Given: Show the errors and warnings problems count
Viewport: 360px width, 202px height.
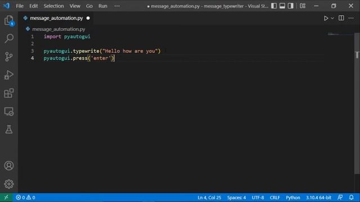Looking at the screenshot, I should [25, 198].
